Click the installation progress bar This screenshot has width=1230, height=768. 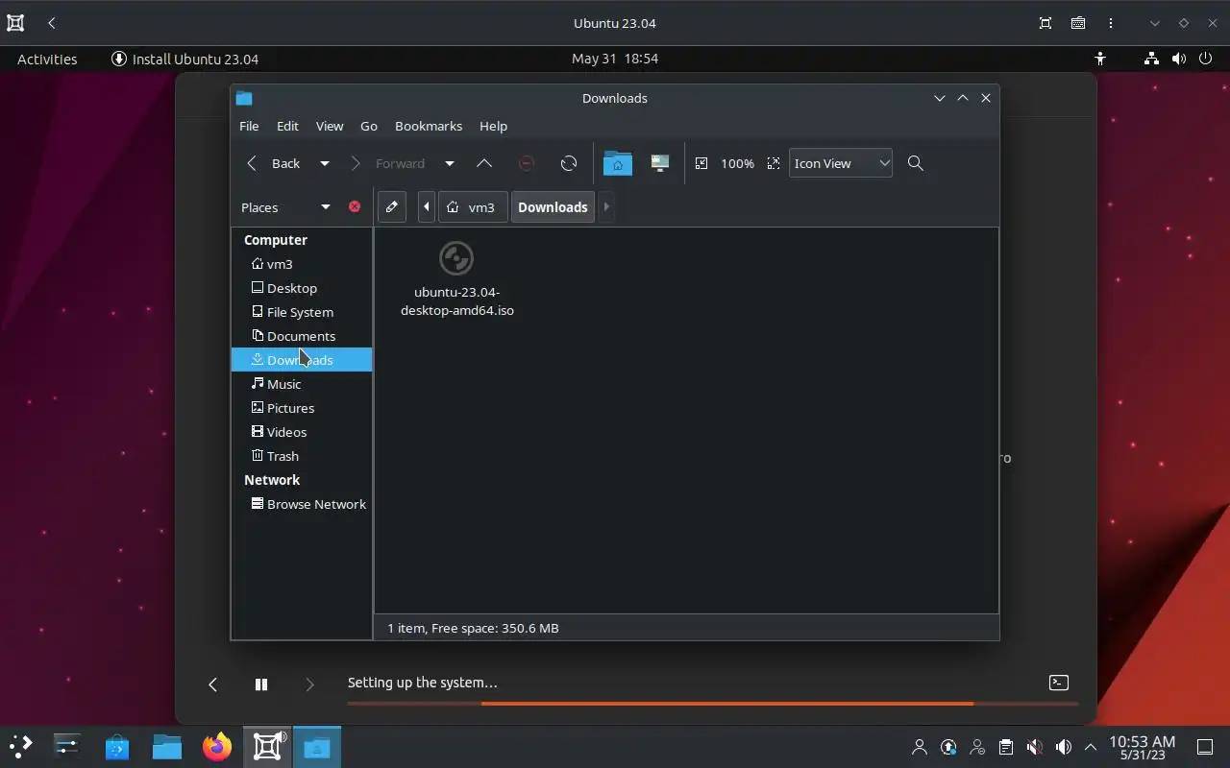coord(712,704)
